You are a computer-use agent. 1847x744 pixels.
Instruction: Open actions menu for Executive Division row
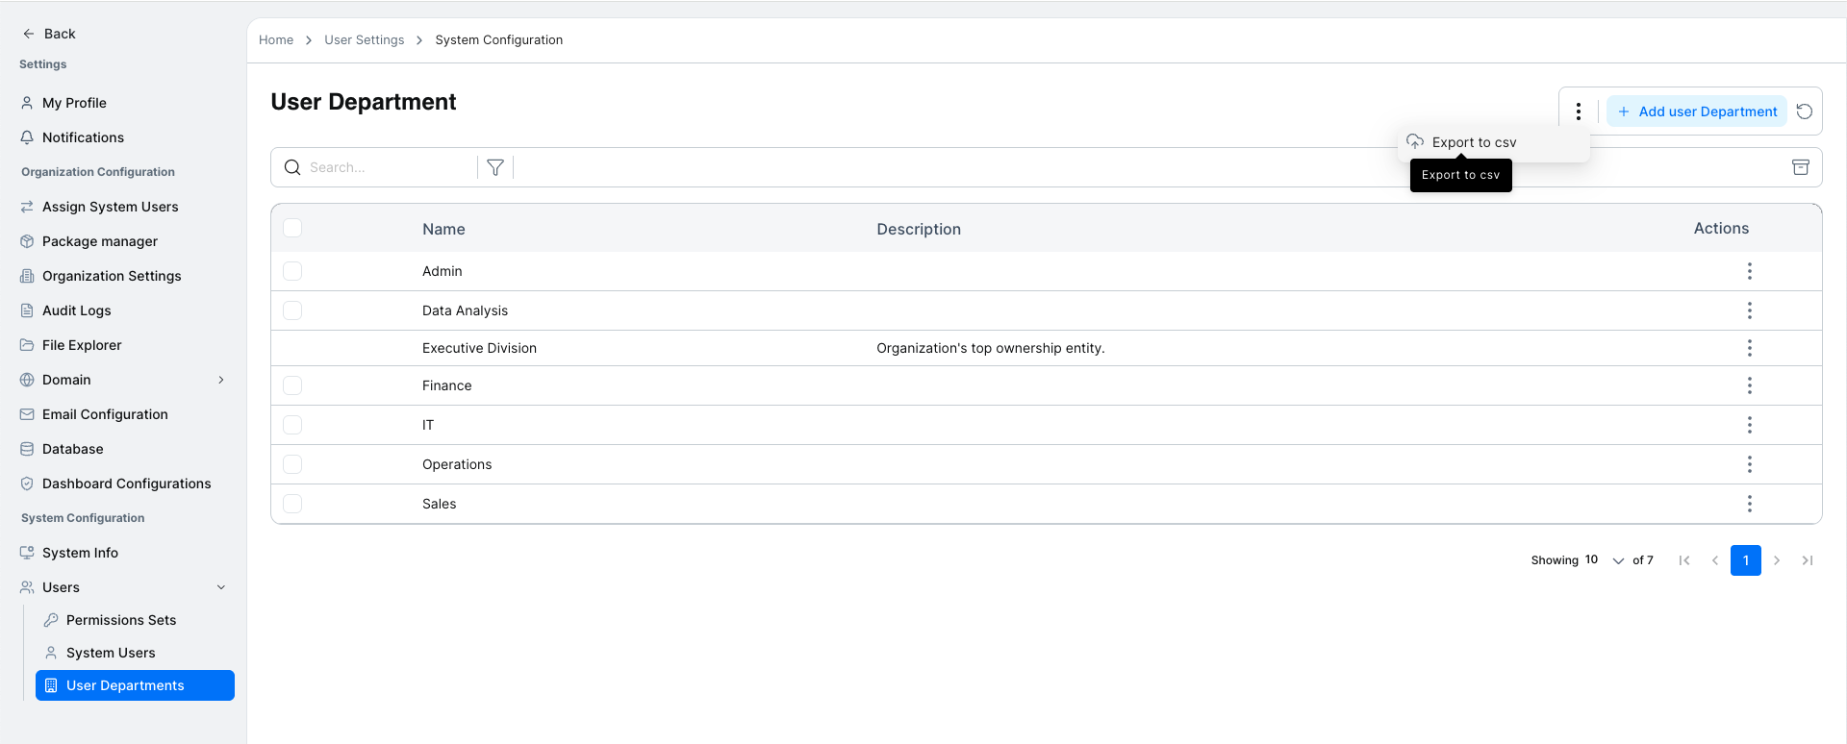1750,348
